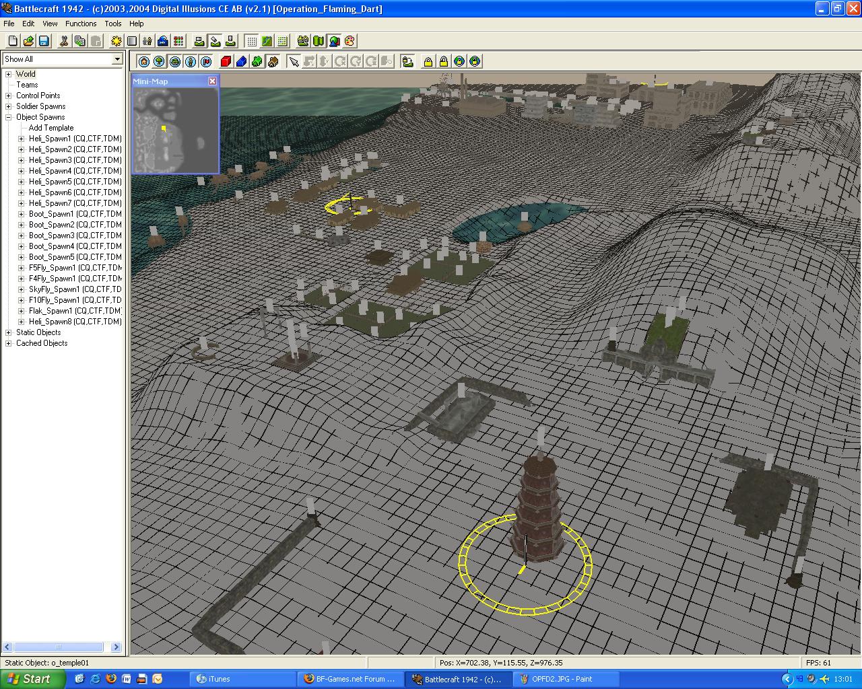
Task: Choose the arrow pointer selection tool
Action: tap(294, 62)
